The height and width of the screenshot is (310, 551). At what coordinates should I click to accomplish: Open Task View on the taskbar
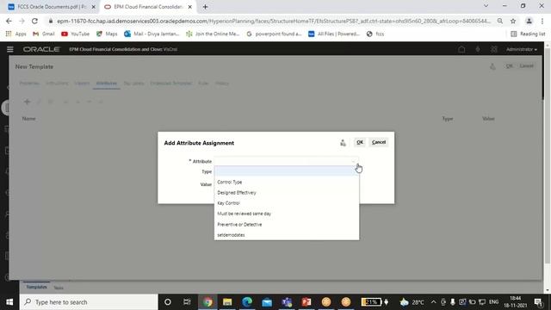[187, 302]
